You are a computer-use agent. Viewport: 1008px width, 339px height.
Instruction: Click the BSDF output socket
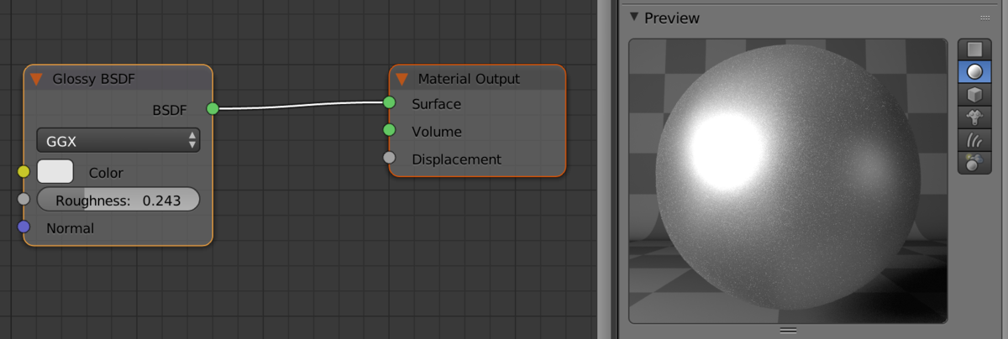point(213,108)
